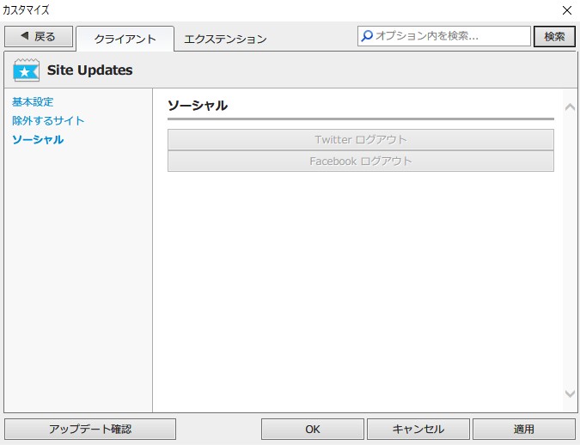Confirm with the OK button
580x445 pixels.
click(313, 429)
